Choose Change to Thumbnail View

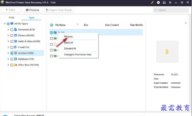point(78,55)
